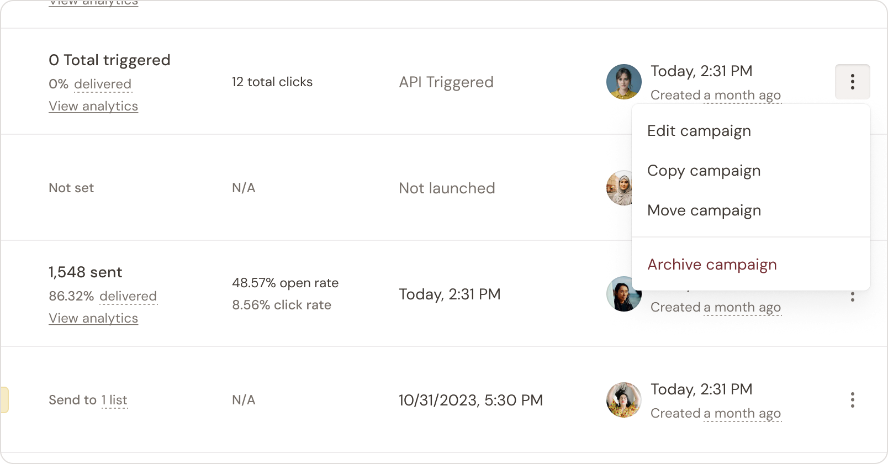Open three-dot menu for the 10/31/2023 campaign
888x464 pixels.
tap(853, 400)
